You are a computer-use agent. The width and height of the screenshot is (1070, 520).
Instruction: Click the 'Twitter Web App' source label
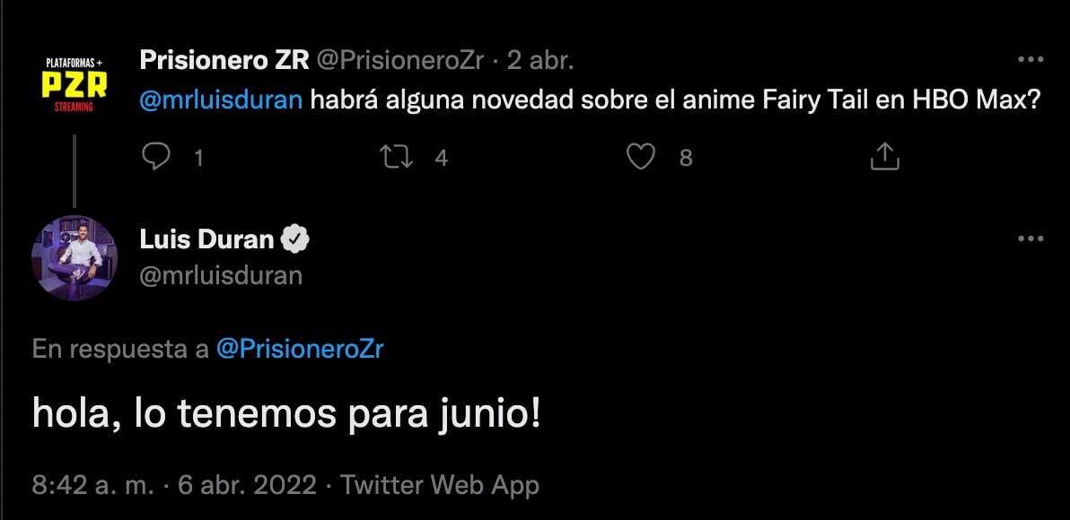pyautogui.click(x=440, y=485)
